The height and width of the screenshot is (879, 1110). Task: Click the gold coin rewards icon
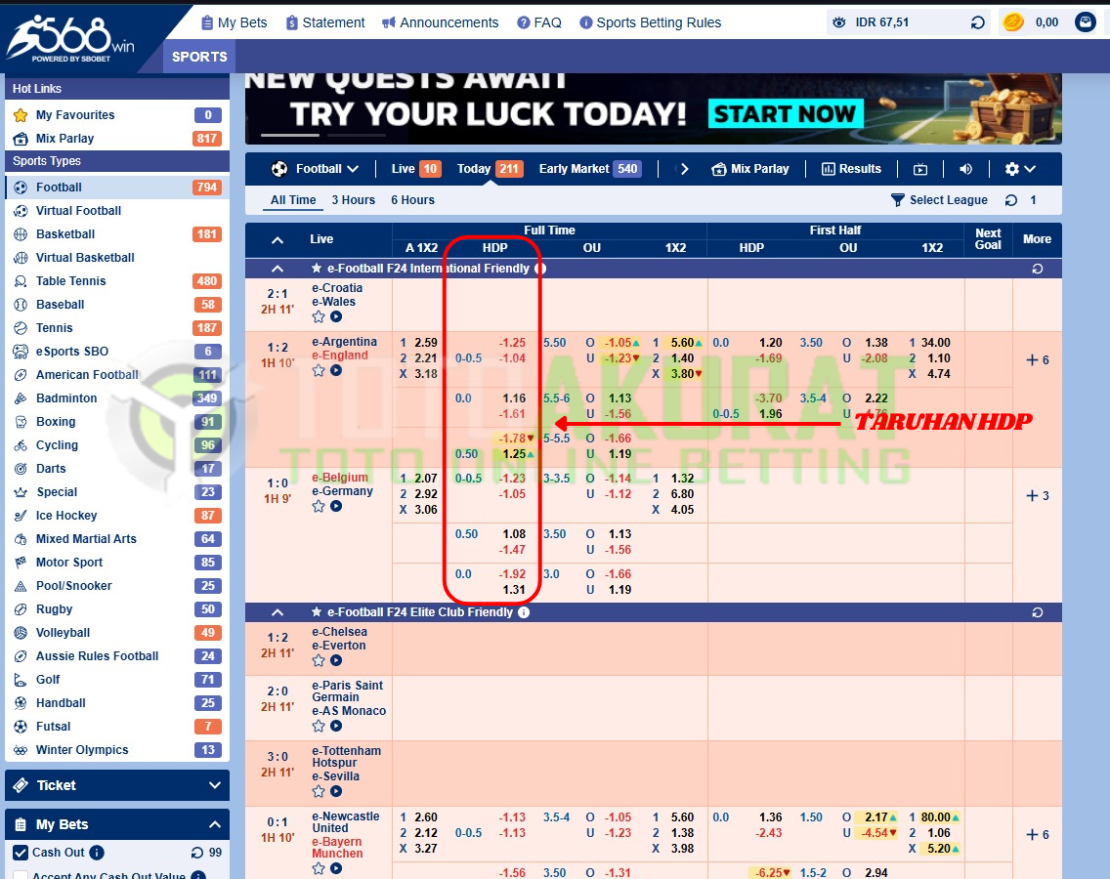click(1013, 22)
